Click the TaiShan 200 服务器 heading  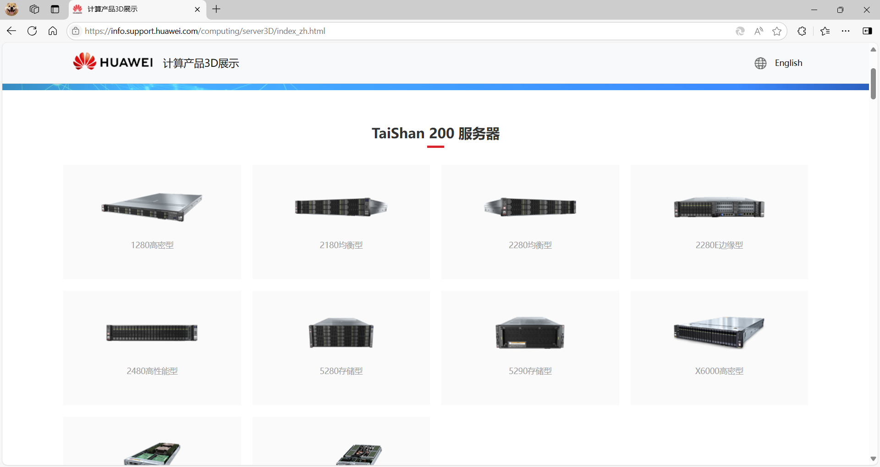coord(435,133)
